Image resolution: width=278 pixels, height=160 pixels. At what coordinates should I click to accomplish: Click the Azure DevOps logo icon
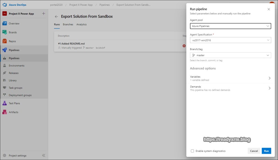(4, 5)
